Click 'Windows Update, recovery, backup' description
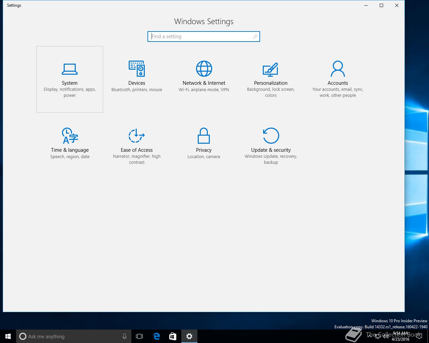This screenshot has height=343, width=429. click(271, 159)
